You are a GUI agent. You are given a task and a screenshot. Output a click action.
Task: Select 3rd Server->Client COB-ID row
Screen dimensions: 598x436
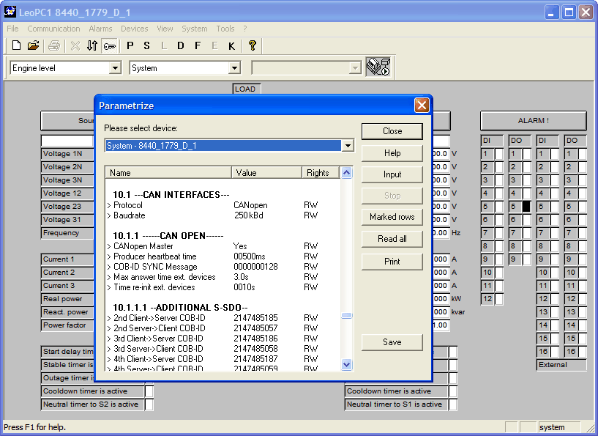223,349
